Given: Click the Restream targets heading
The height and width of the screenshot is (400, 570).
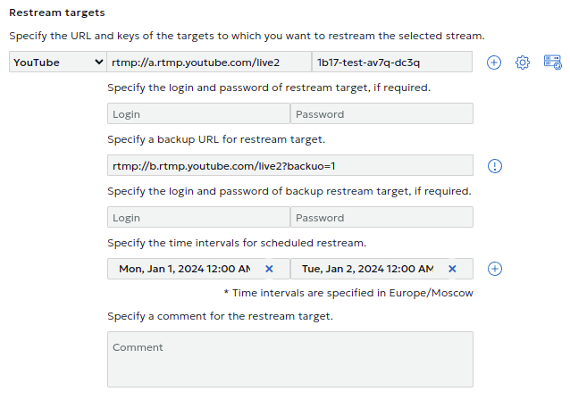Looking at the screenshot, I should click(x=56, y=13).
